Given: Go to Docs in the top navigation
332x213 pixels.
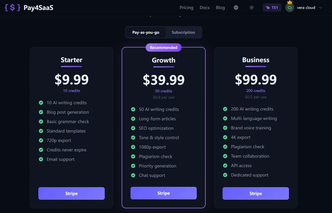Looking at the screenshot, I should click(x=204, y=8).
